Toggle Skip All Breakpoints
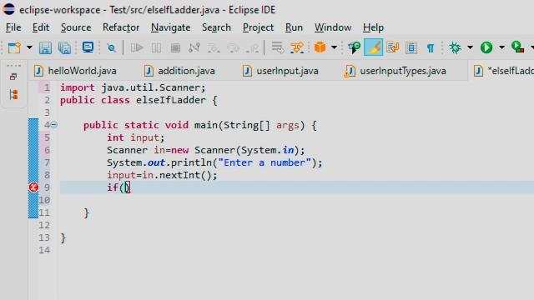 pos(111,48)
